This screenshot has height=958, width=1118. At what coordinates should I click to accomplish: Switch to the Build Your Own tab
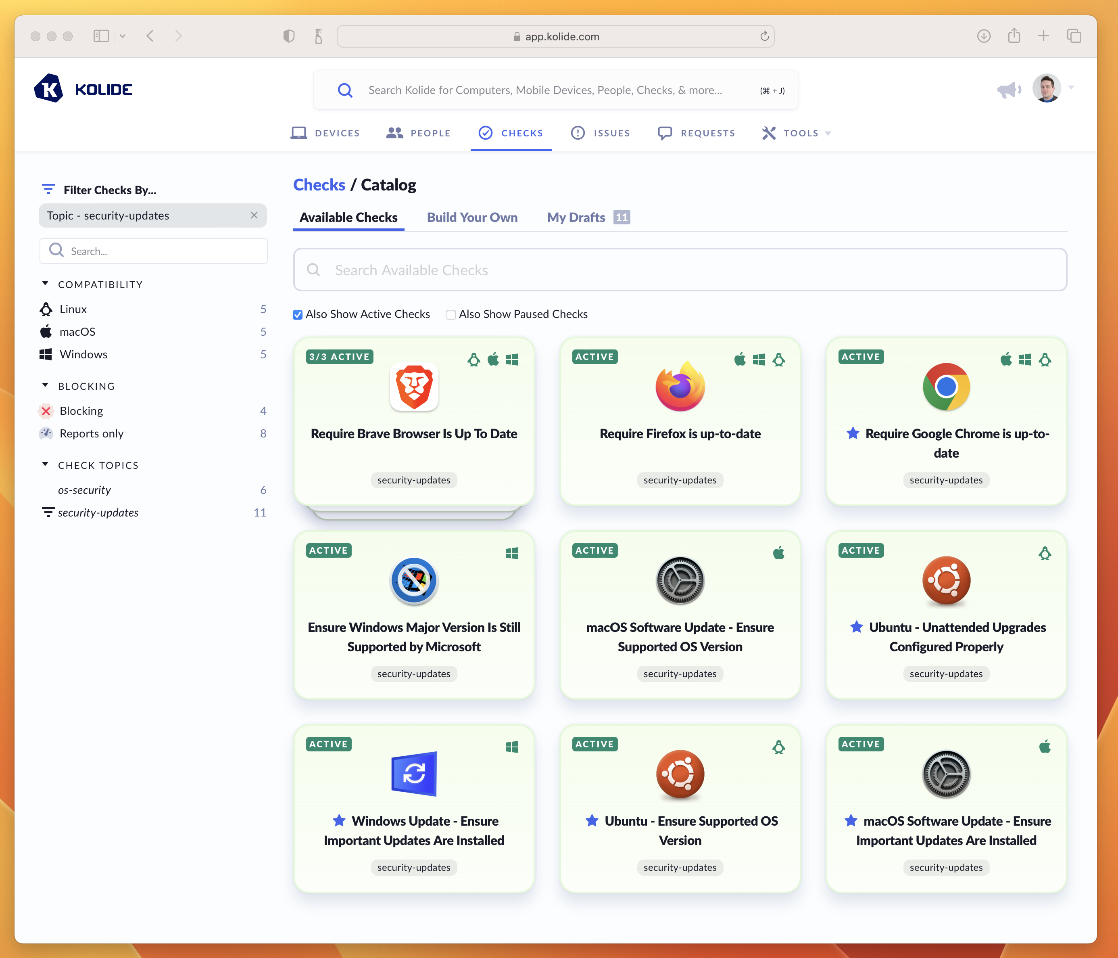point(472,218)
